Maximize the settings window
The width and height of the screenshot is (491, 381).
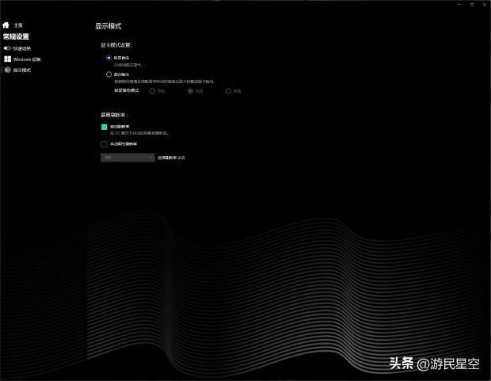pos(472,5)
